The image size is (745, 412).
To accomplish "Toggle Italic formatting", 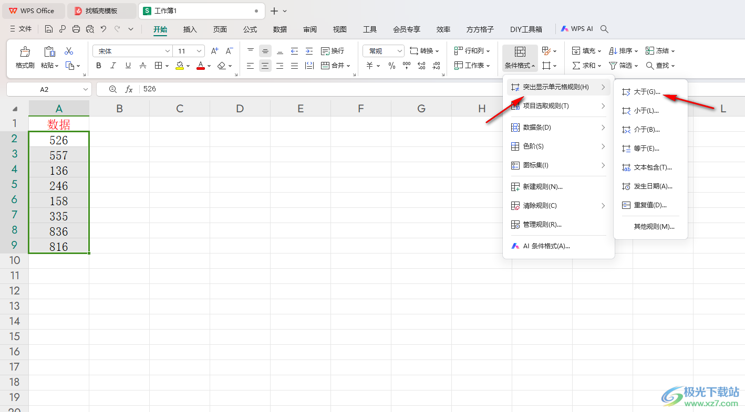I will pos(113,66).
